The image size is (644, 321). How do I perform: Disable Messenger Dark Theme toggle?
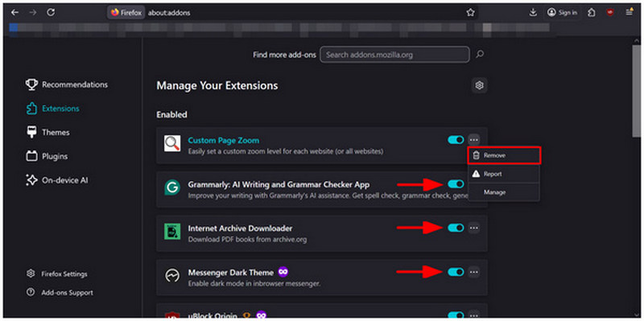[x=456, y=272]
